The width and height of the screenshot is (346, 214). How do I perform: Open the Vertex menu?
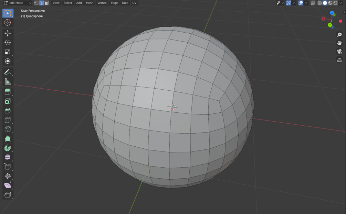pyautogui.click(x=102, y=3)
